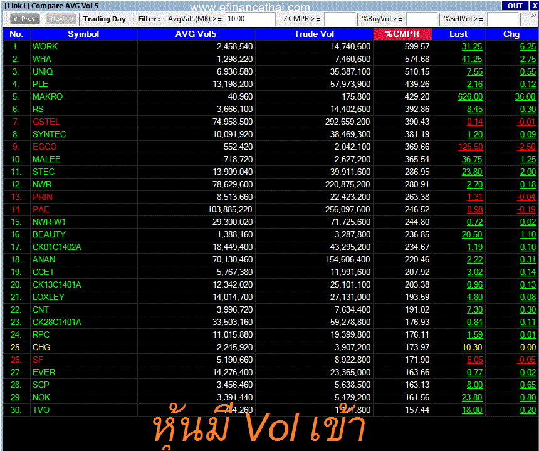Click the OUT button in title bar
Image resolution: width=539 pixels, height=451 pixels.
pyautogui.click(x=515, y=6)
